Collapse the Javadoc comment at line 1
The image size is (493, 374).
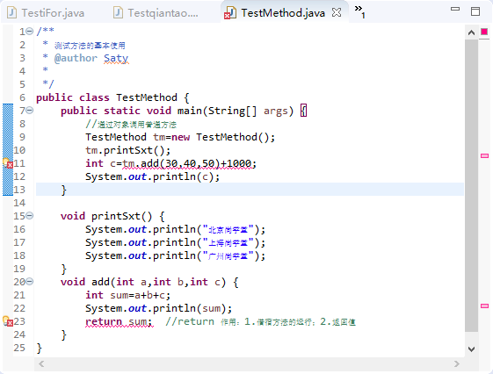[30, 32]
